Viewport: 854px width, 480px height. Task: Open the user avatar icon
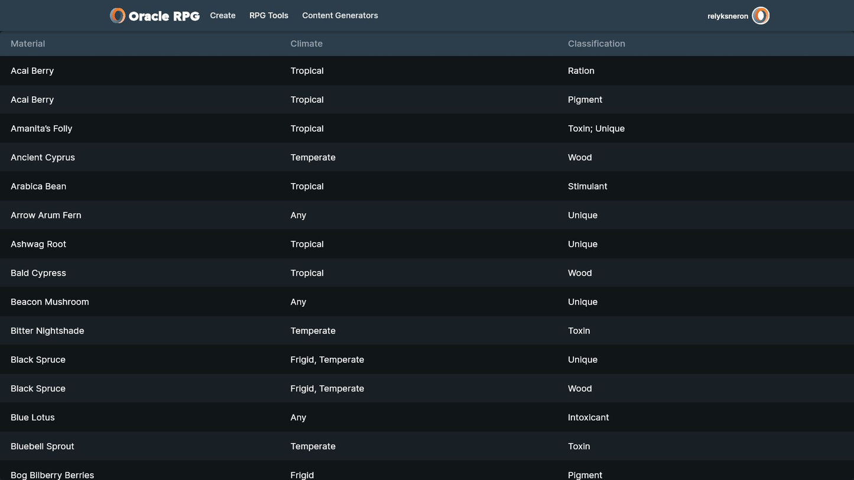coord(760,16)
